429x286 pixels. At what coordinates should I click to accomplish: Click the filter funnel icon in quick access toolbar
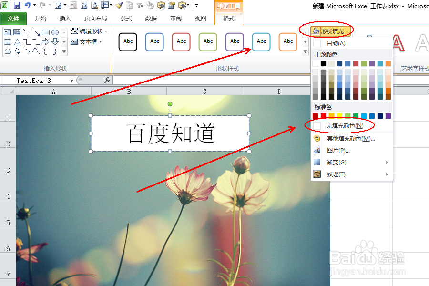click(140, 5)
